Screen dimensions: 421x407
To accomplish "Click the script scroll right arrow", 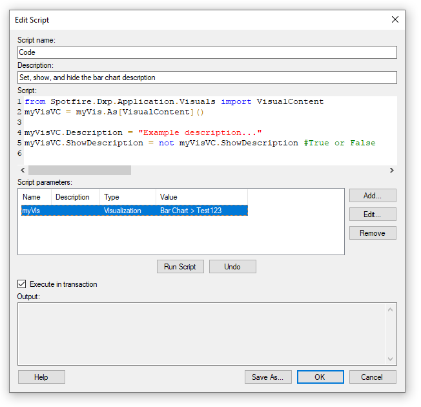I will 392,171.
